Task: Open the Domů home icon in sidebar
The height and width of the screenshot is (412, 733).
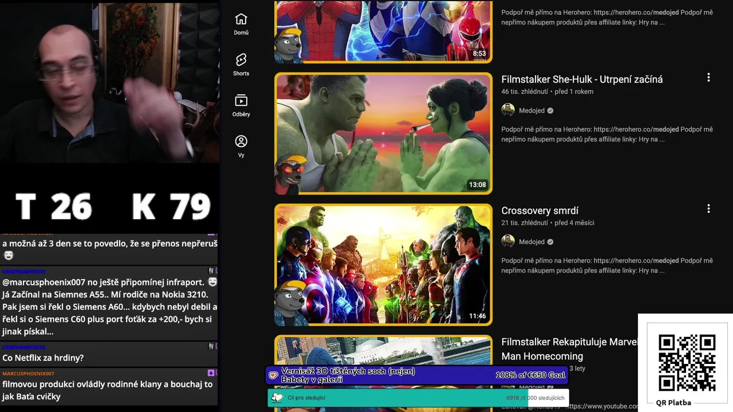Action: coord(241,24)
